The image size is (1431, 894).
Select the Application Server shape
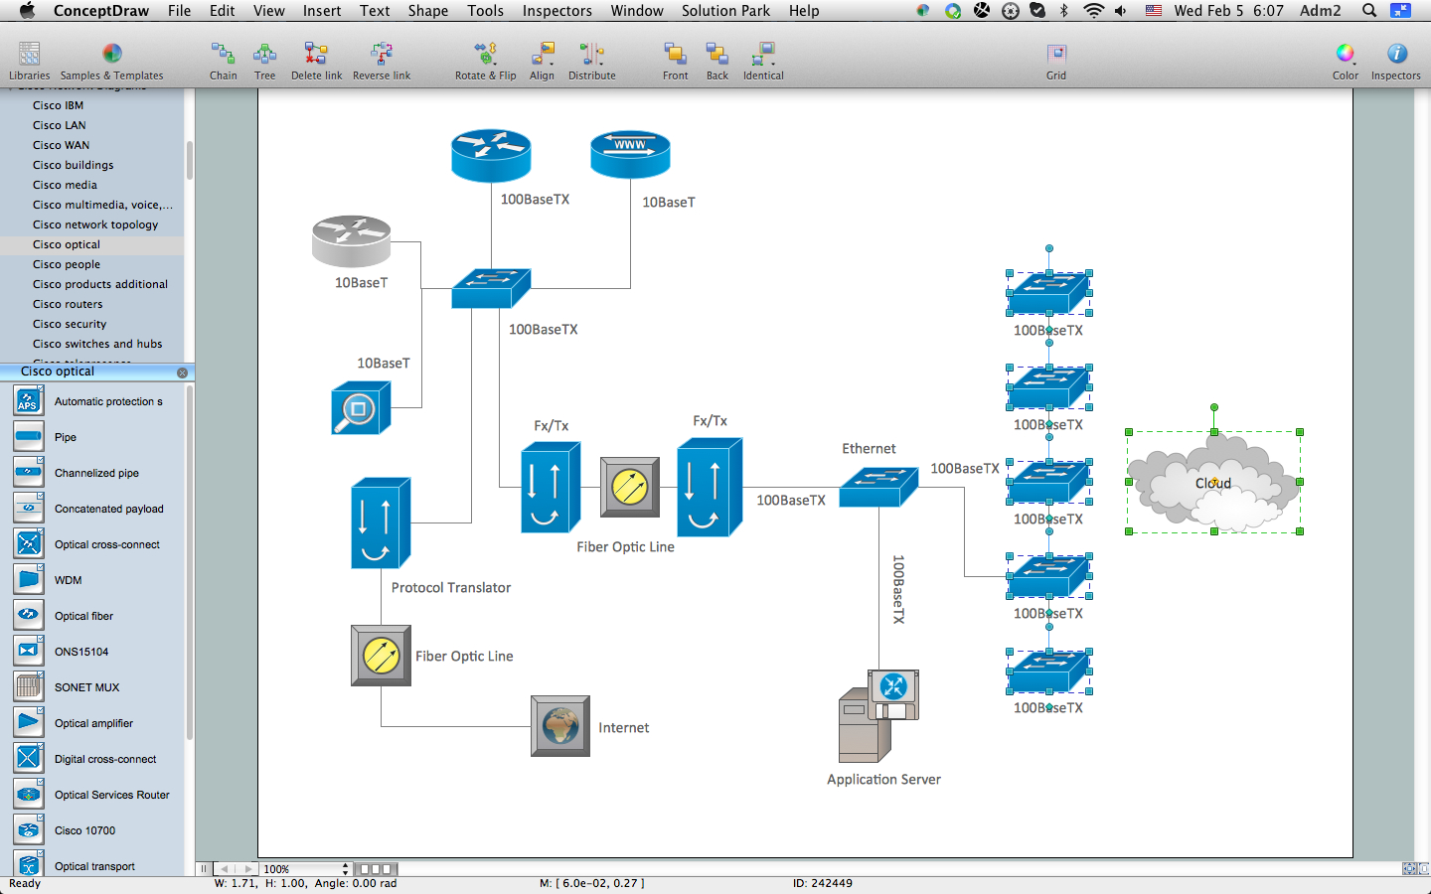[878, 717]
